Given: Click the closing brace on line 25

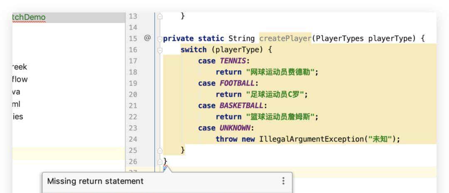Looking at the screenshot, I should tap(183, 150).
